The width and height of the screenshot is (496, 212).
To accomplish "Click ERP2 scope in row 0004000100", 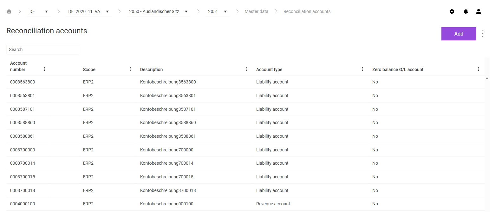I will pyautogui.click(x=88, y=204).
